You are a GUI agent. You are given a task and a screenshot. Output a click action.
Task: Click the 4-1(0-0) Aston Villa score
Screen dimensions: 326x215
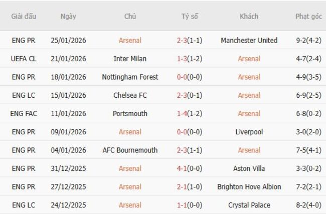190,168
